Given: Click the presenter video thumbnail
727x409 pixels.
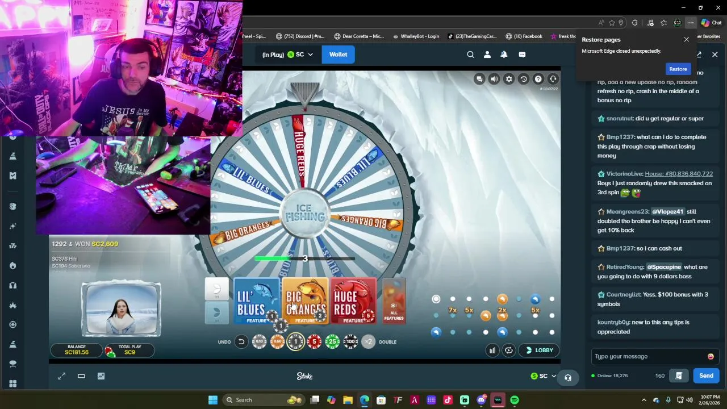Looking at the screenshot, I should coord(121,310).
